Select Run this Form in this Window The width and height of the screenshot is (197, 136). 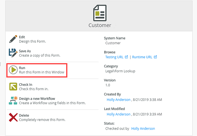click(42, 72)
